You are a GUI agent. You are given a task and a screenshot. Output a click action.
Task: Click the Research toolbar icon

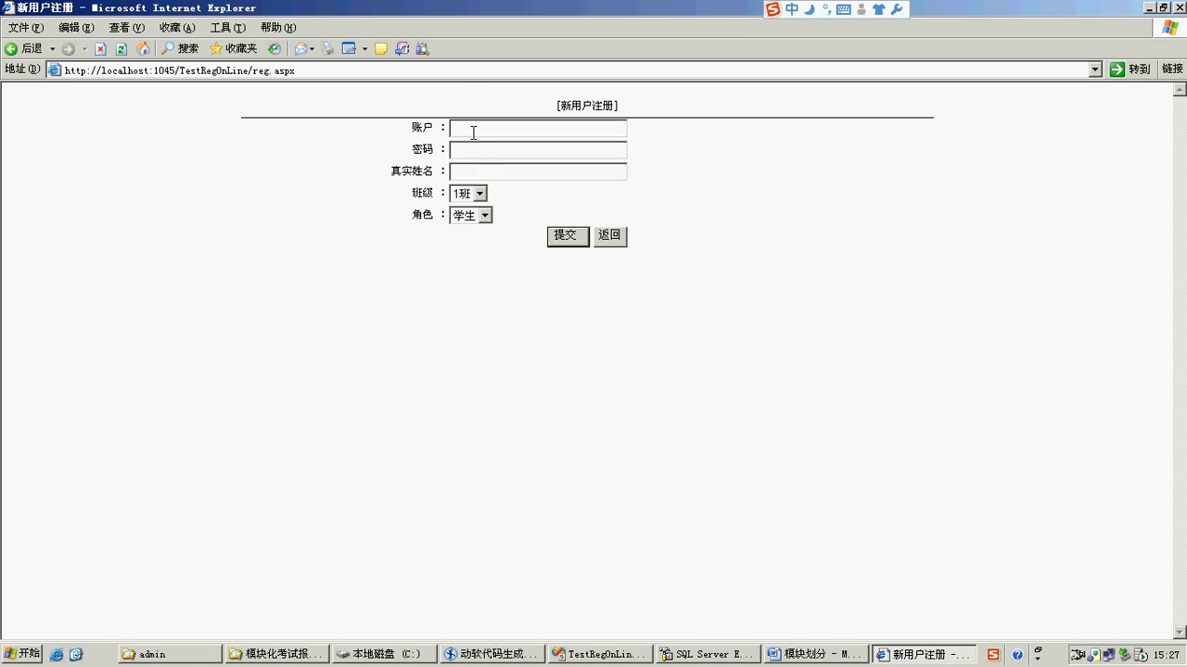(402, 49)
